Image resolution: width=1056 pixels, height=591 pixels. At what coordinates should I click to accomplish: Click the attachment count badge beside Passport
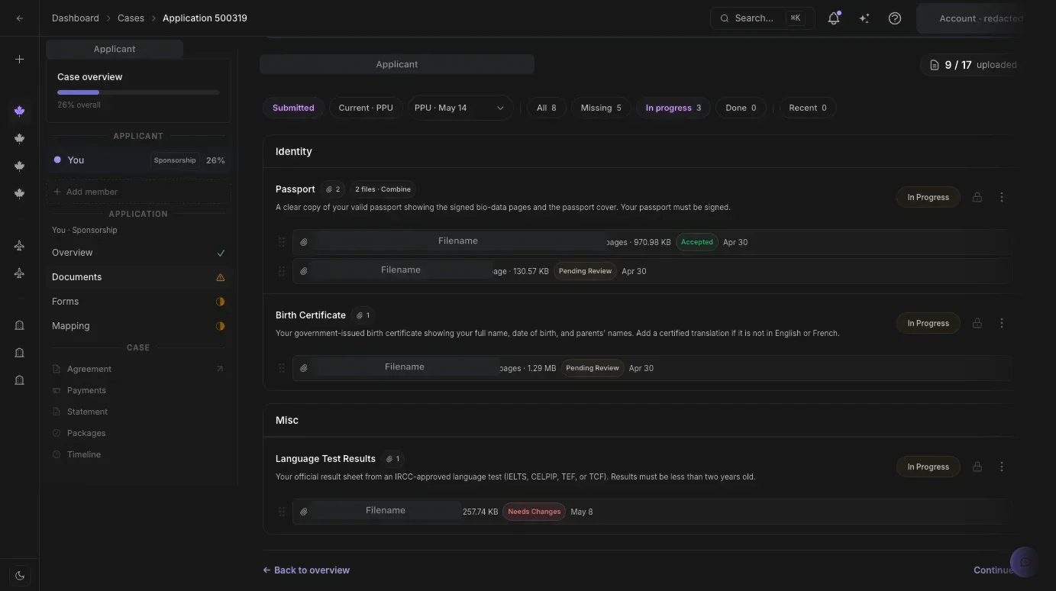point(333,189)
